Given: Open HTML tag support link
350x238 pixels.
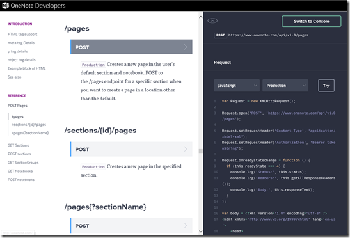Looking at the screenshot, I should coord(22,34).
